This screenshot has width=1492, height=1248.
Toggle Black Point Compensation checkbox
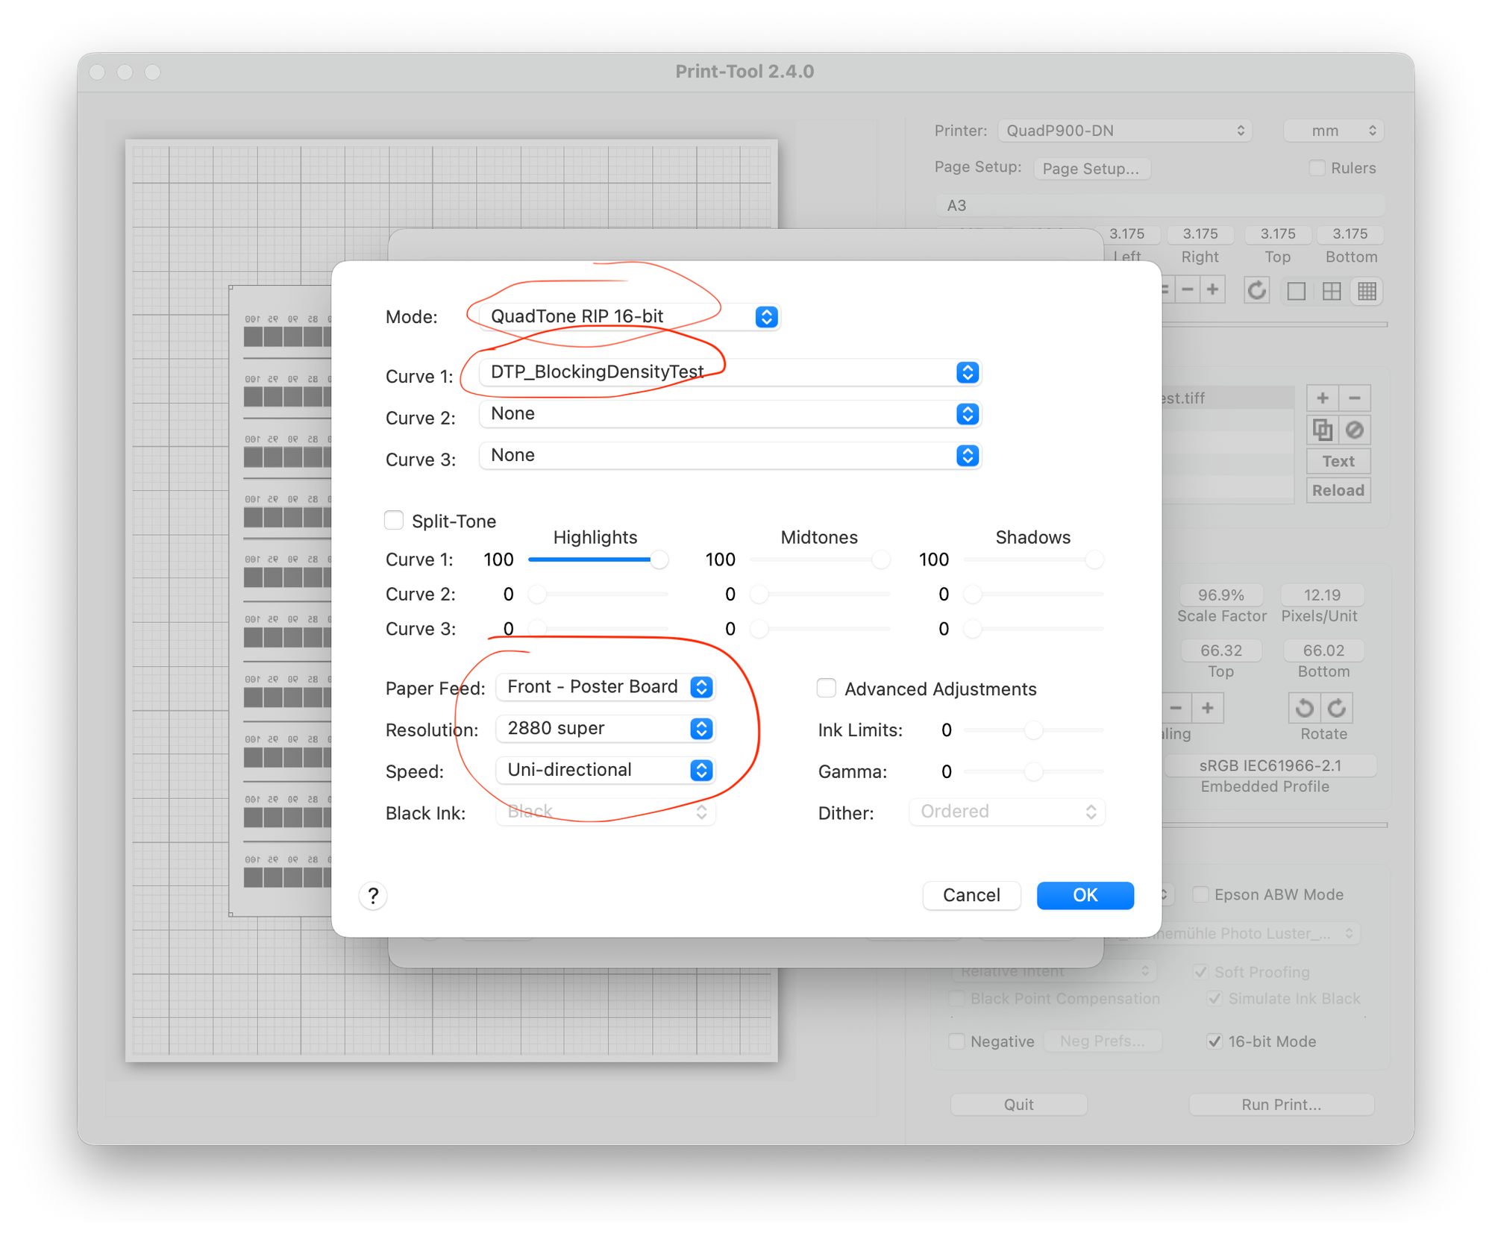coord(956,998)
